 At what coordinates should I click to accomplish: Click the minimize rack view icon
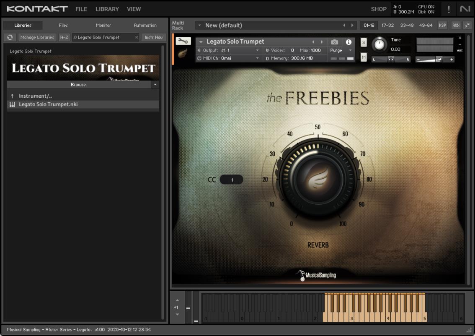click(x=467, y=26)
